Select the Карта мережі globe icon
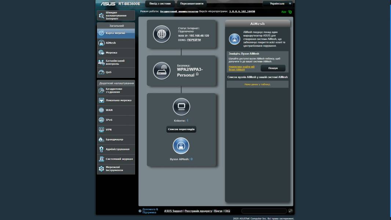Image resolution: width=391 pixels, height=220 pixels. [101, 33]
